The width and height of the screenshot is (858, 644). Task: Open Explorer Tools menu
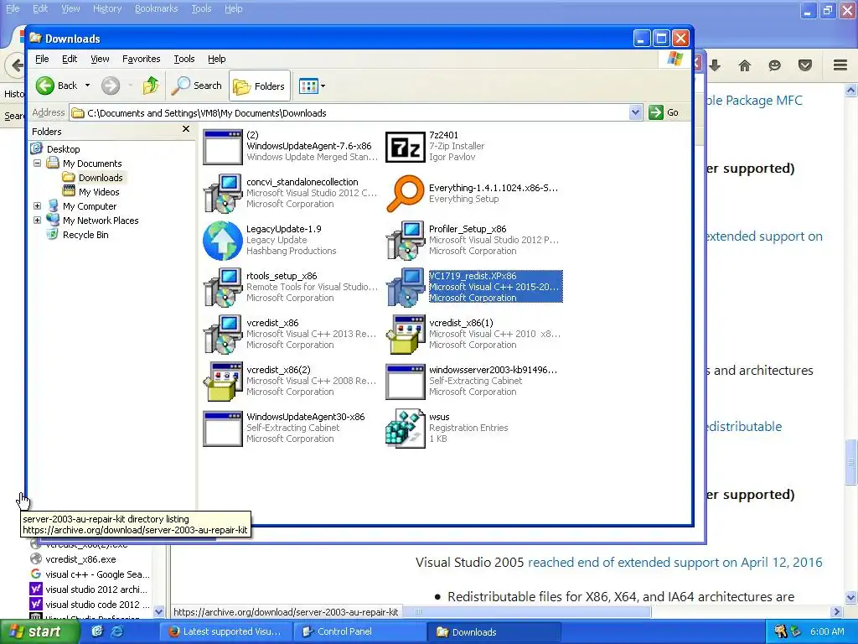point(184,59)
